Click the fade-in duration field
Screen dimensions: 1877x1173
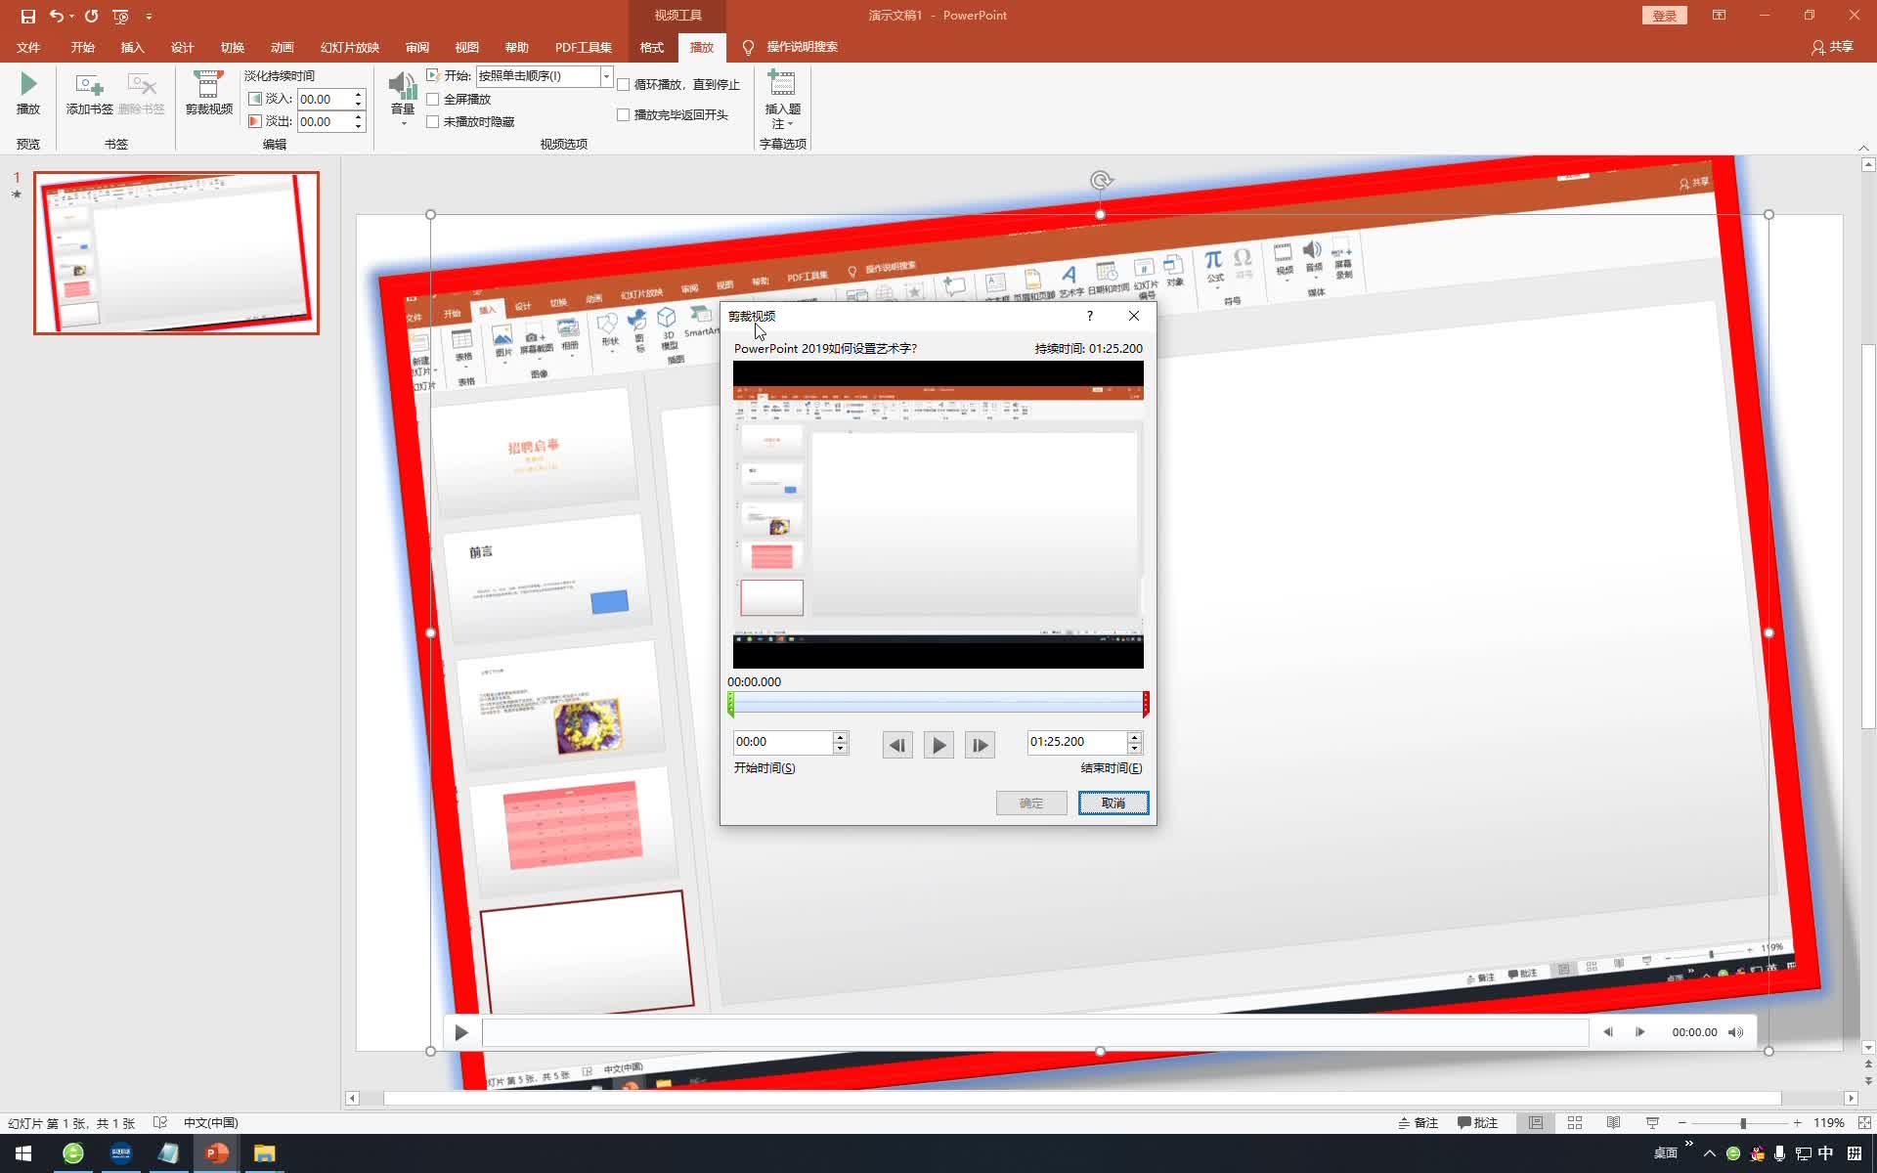coord(325,99)
